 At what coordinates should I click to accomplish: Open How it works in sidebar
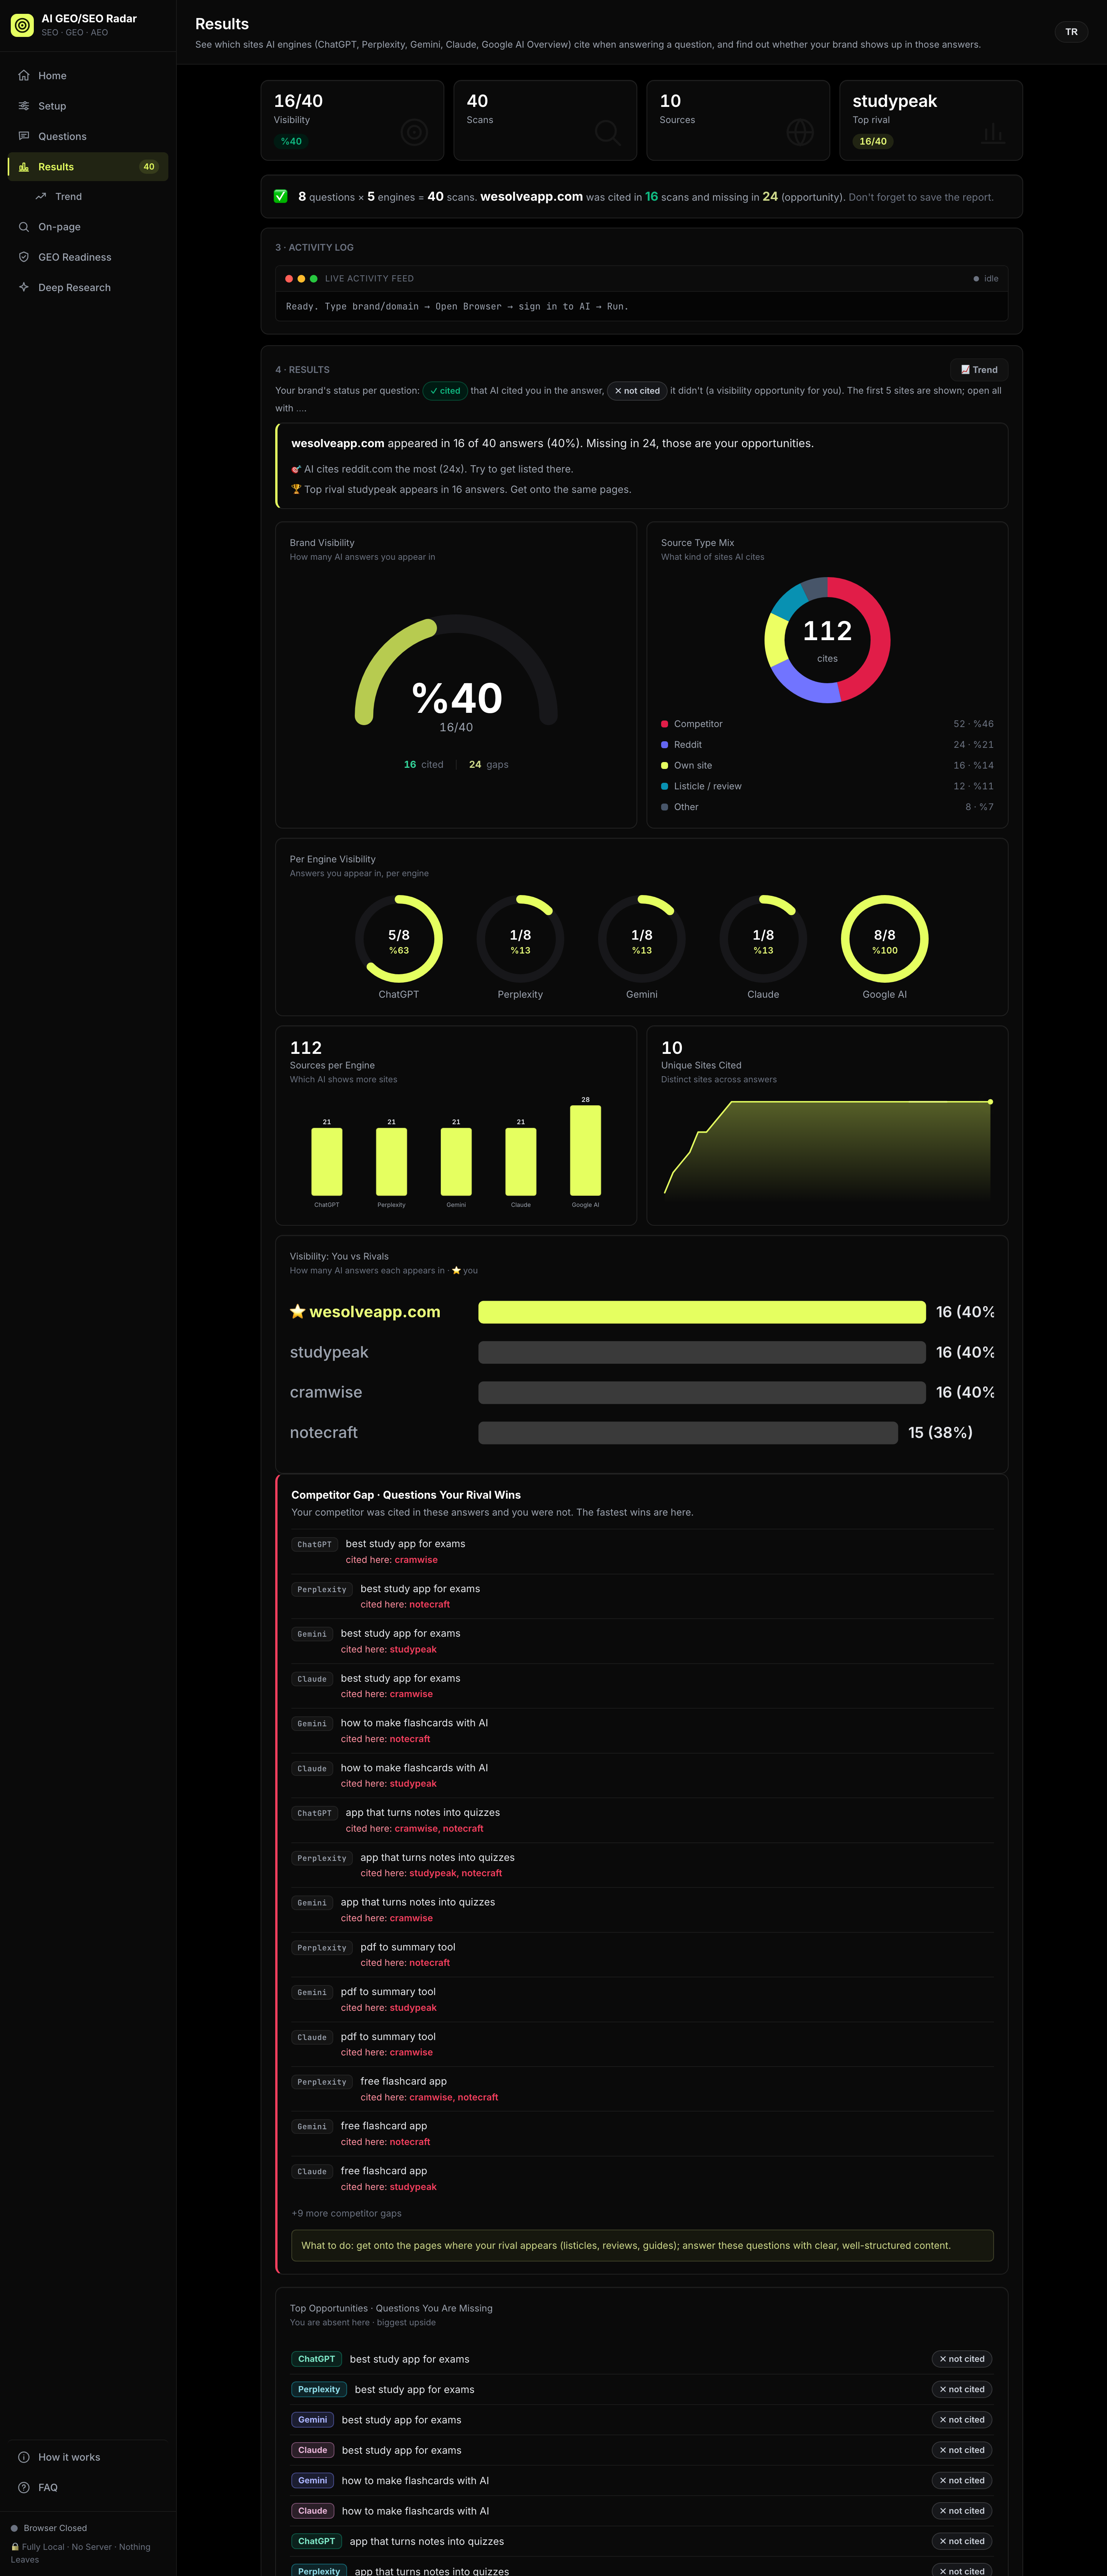(88, 2457)
